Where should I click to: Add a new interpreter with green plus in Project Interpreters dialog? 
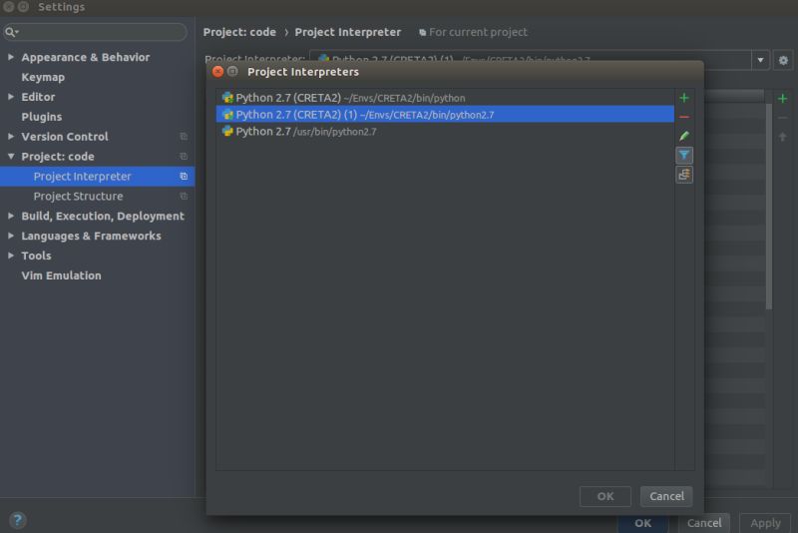684,98
